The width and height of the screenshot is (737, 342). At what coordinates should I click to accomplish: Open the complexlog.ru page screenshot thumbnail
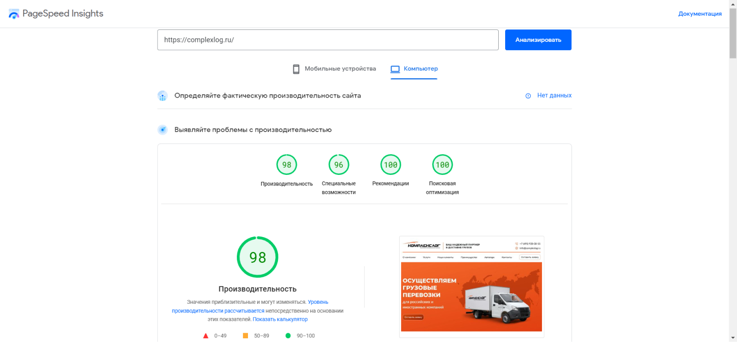[x=472, y=287]
